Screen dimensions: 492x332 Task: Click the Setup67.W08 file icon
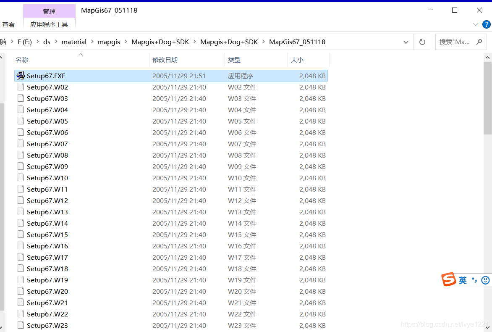[x=21, y=155]
